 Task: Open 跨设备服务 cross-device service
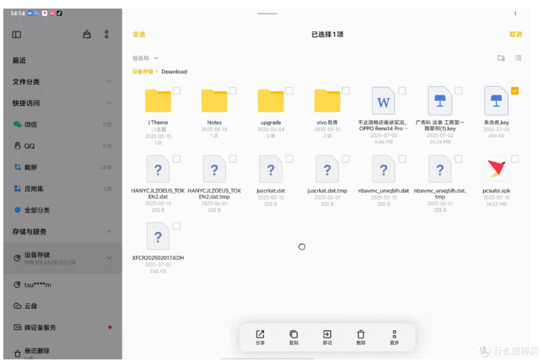62,327
